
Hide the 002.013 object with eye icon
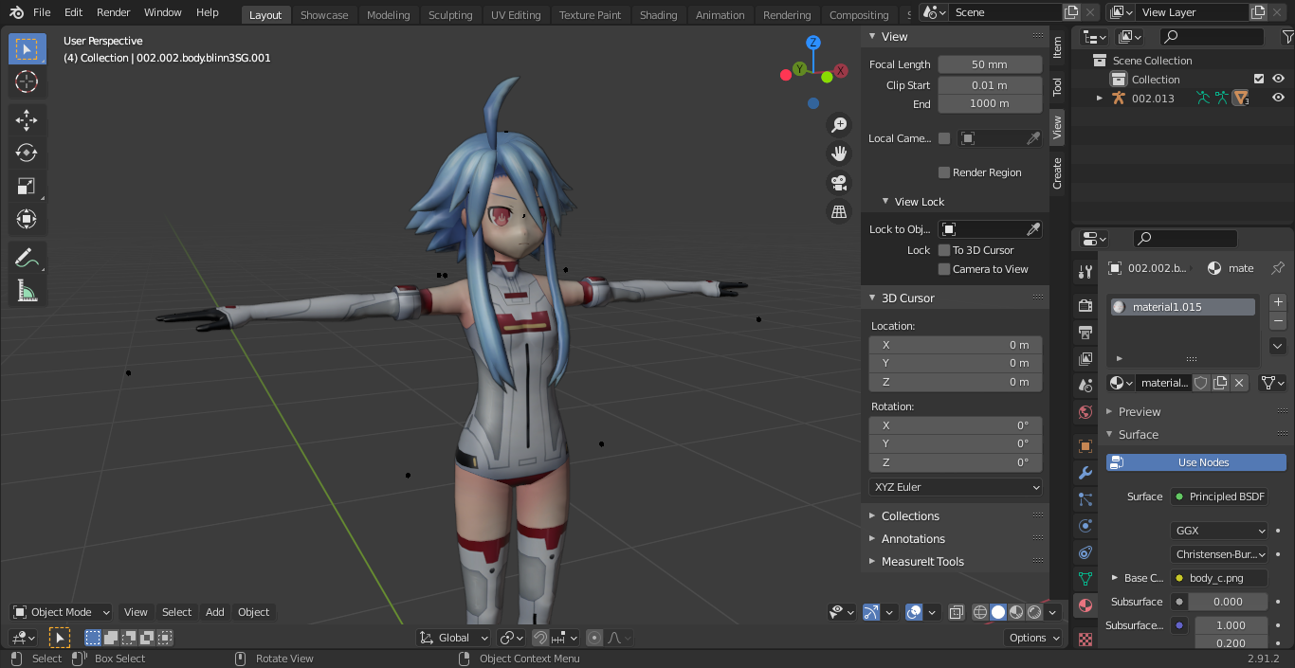pos(1278,98)
